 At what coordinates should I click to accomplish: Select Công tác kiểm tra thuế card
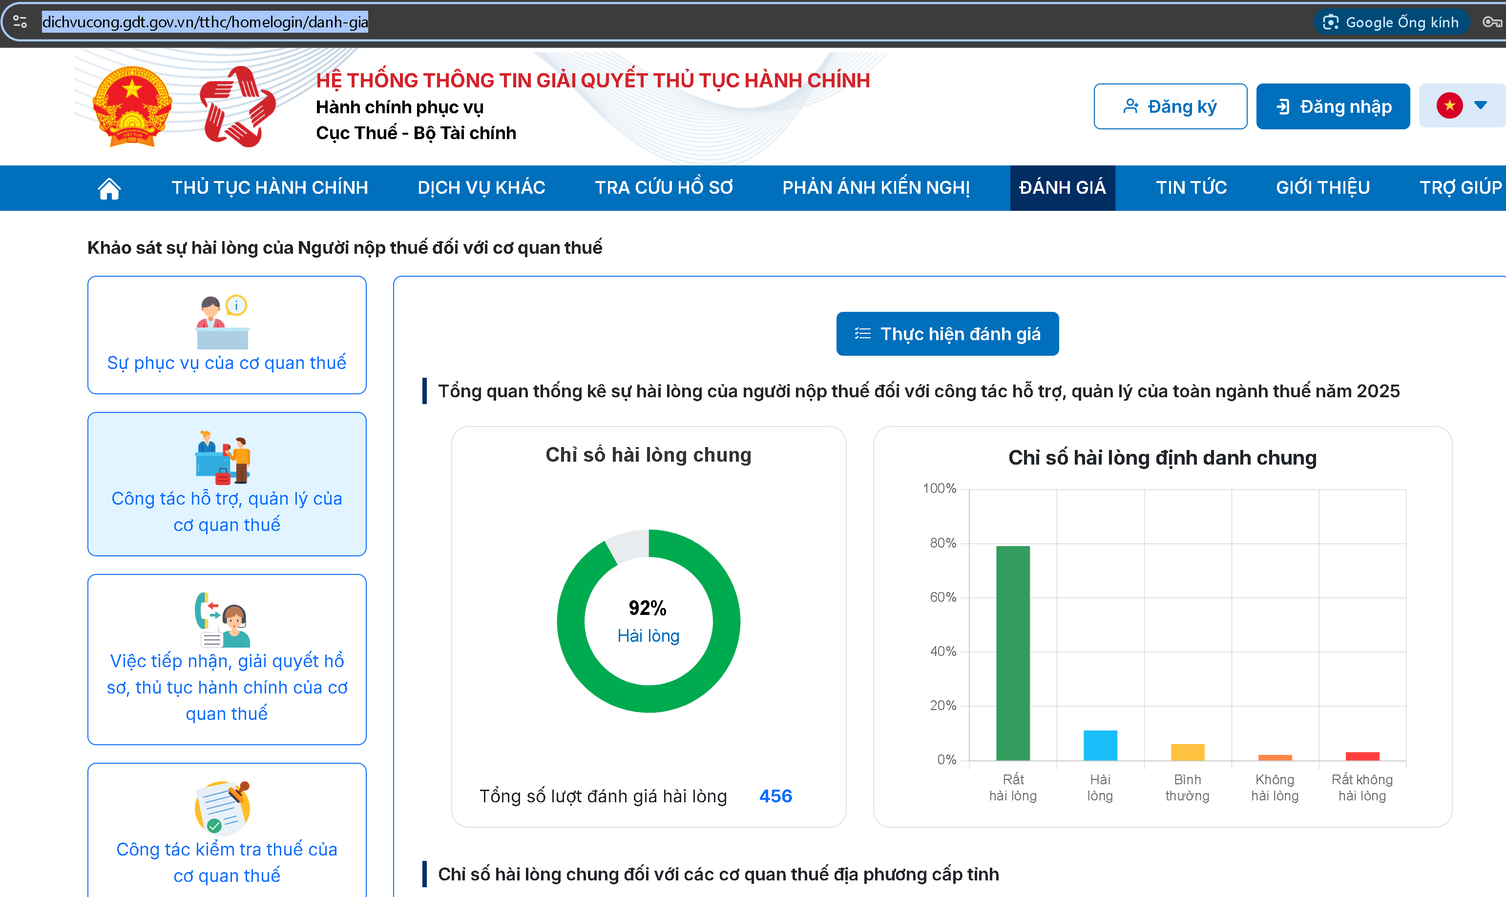227,830
